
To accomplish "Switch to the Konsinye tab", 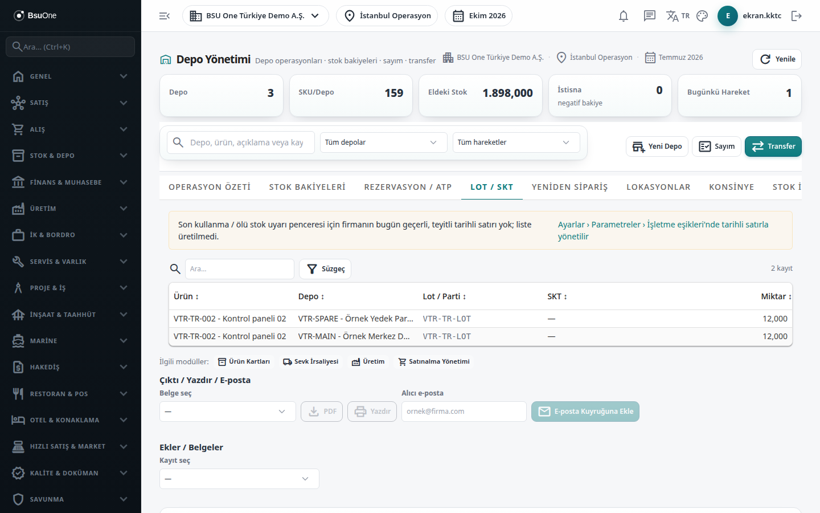I will click(732, 187).
